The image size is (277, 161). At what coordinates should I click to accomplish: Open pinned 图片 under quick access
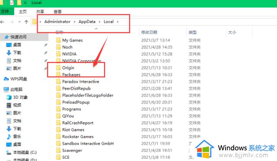(x=17, y=68)
